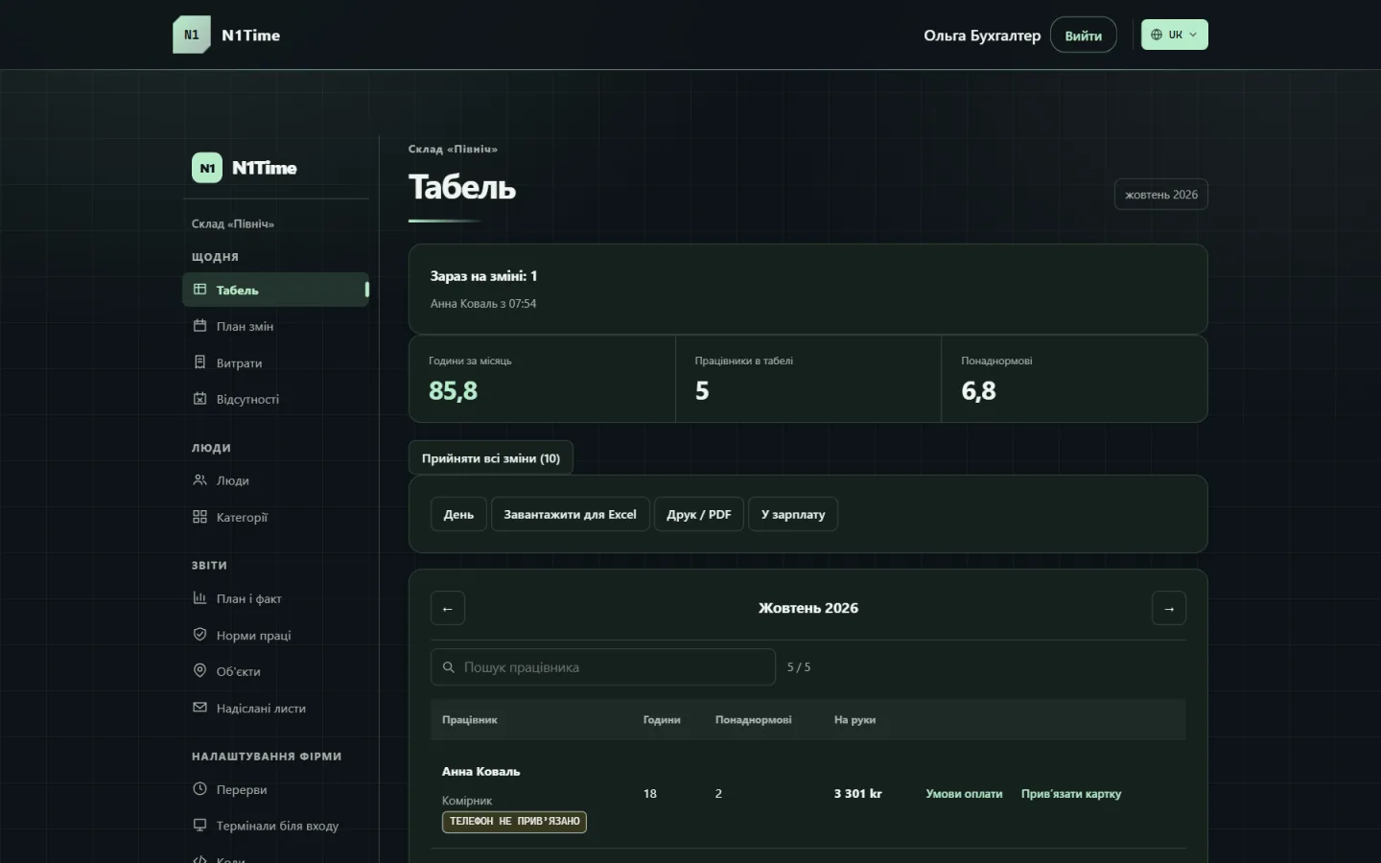Click employee name Анна Коваль

(481, 771)
